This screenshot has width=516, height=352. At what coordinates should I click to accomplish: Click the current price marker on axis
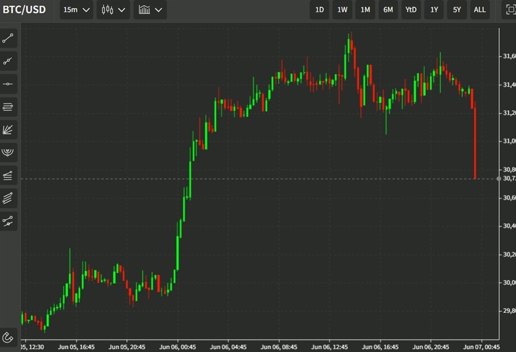pos(507,179)
